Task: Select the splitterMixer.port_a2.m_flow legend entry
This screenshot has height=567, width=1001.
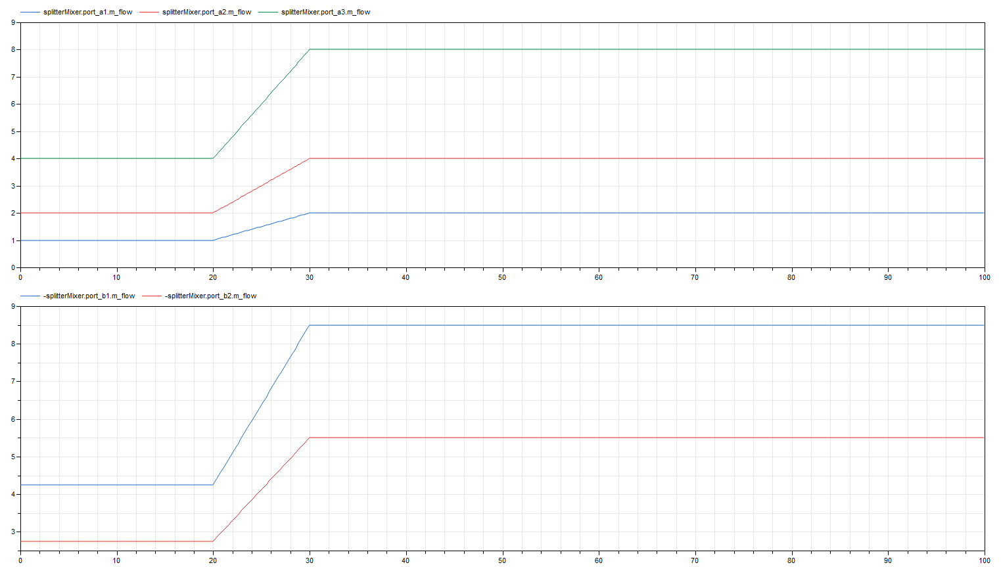Action: (206, 12)
